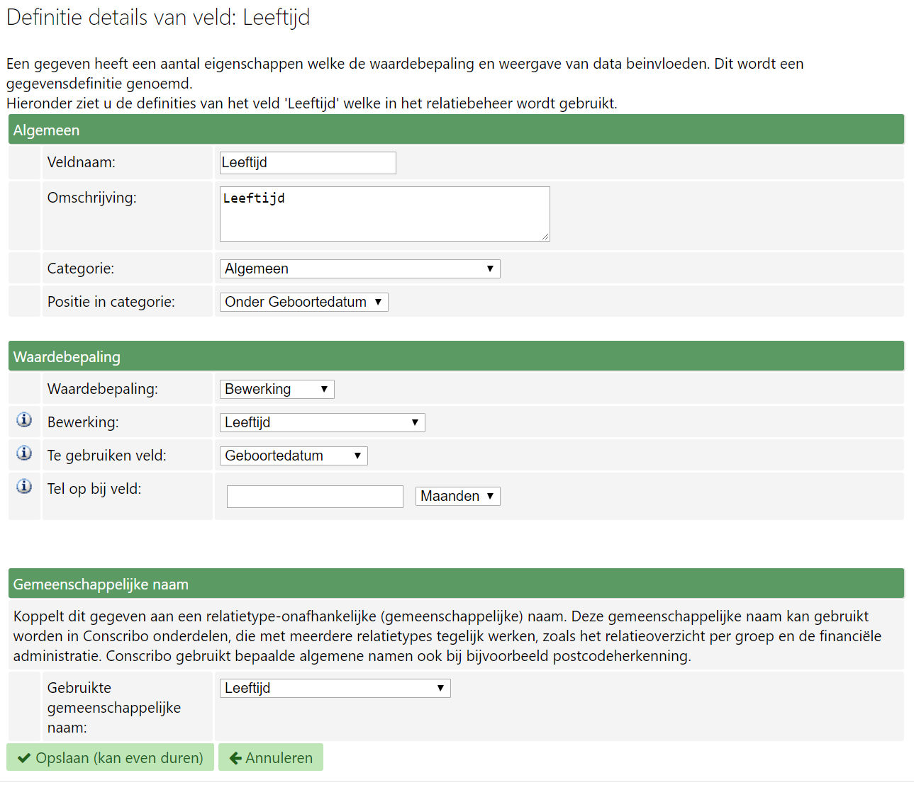The width and height of the screenshot is (914, 785).
Task: Save with Opslaan (kan even duren) button
Action: point(111,758)
